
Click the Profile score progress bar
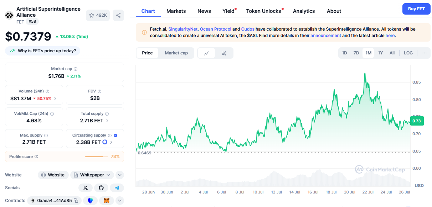[x=97, y=156]
